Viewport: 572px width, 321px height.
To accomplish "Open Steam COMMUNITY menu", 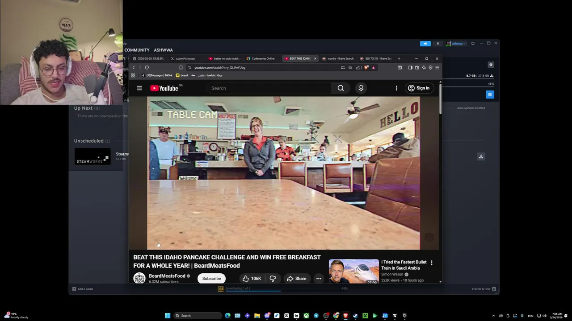I will coord(137,50).
